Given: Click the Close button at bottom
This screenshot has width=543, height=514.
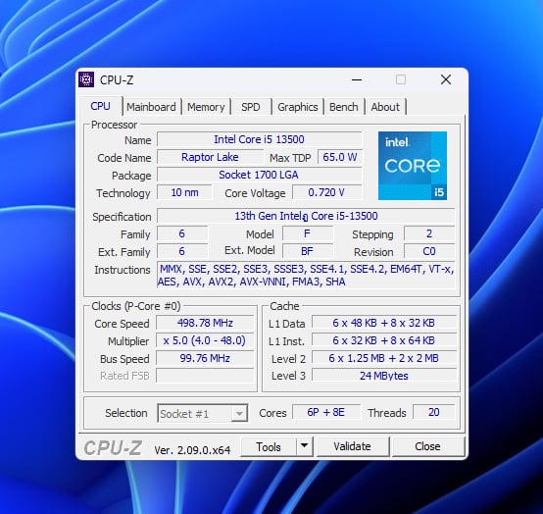Looking at the screenshot, I should (427, 446).
